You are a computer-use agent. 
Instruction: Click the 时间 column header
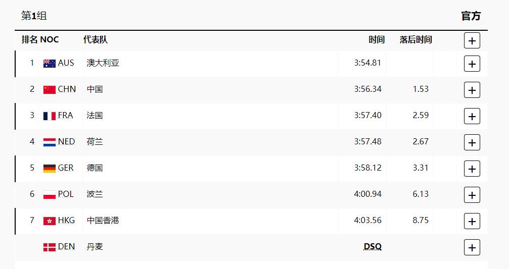tap(376, 39)
